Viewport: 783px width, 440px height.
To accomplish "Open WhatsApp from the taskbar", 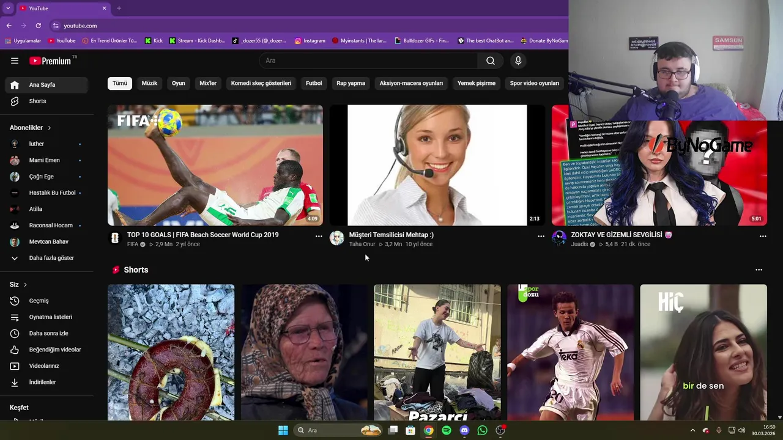I will tap(483, 430).
